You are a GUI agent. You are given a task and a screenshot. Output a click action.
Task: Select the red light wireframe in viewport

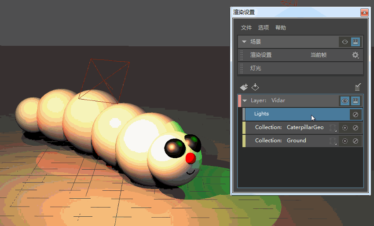point(104,81)
